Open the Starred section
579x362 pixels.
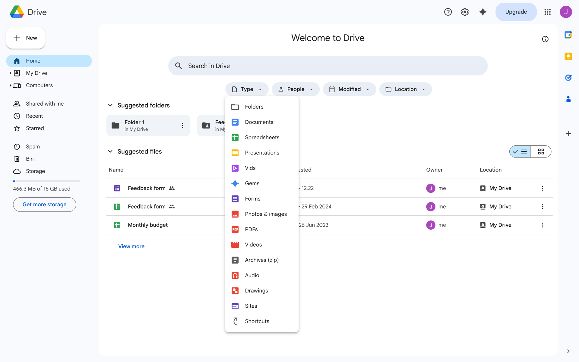49,129
